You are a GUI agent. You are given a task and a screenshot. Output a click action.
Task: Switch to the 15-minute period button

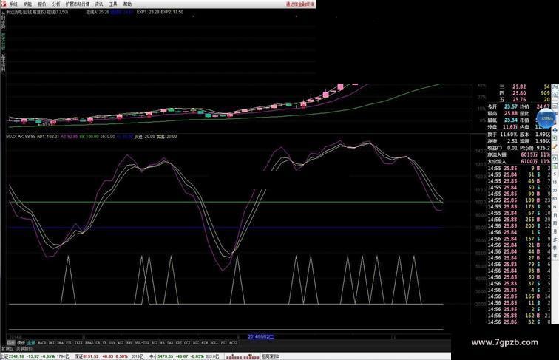click(x=555, y=182)
